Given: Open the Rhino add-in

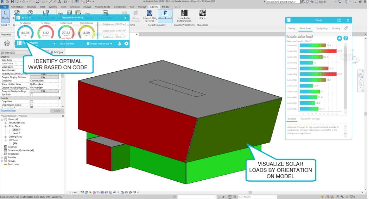Looking at the screenshot, I should [202, 15].
